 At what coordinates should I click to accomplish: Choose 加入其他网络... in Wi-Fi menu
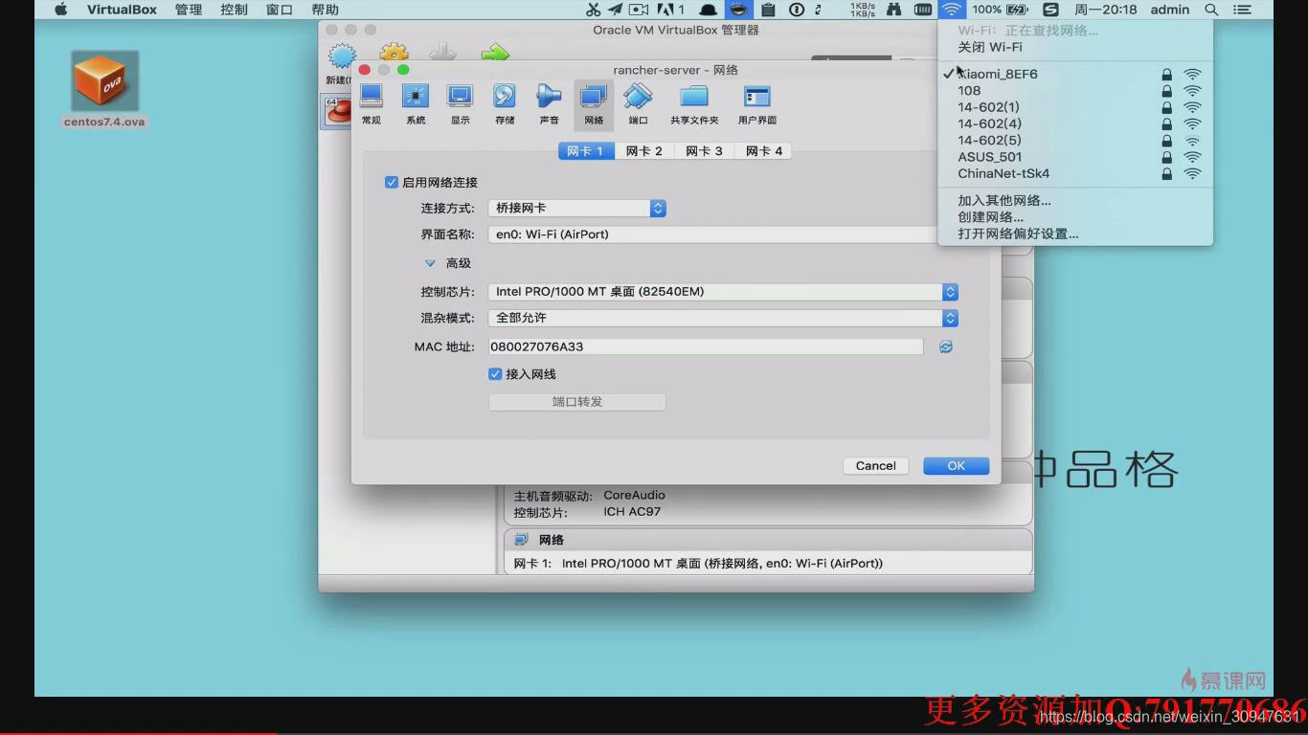tap(1075, 201)
